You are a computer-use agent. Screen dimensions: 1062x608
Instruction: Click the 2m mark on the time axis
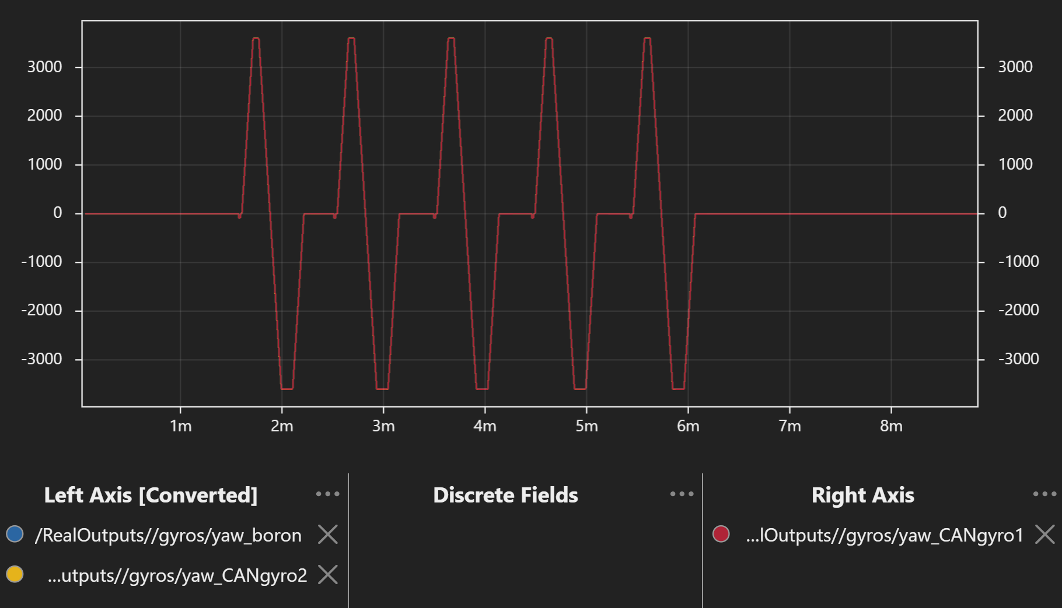click(x=282, y=426)
